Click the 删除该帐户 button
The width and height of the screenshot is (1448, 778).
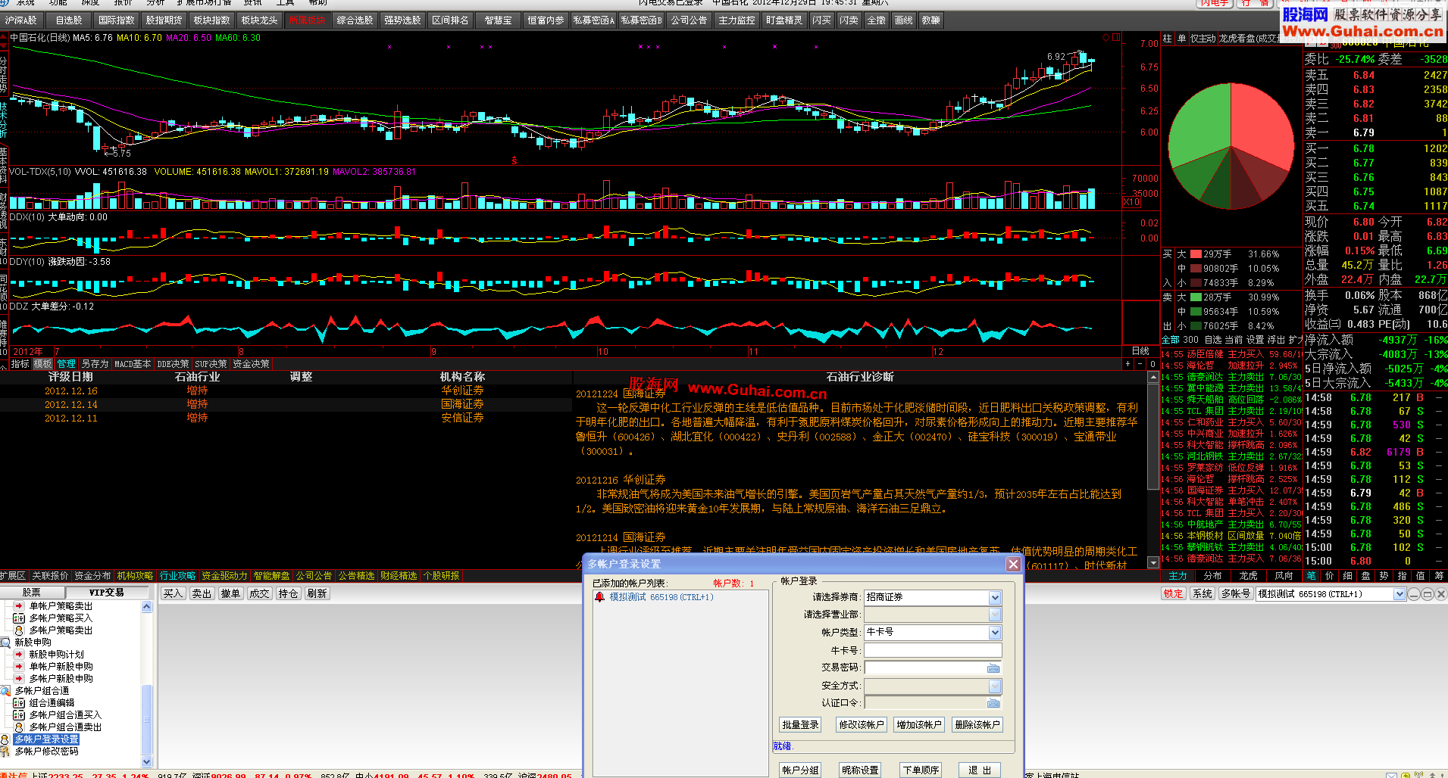coord(977,725)
